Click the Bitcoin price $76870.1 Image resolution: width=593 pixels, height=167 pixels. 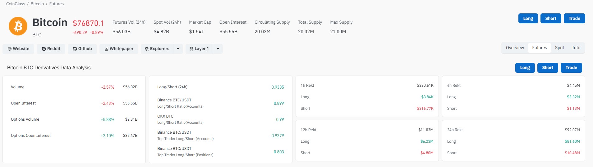coord(88,23)
